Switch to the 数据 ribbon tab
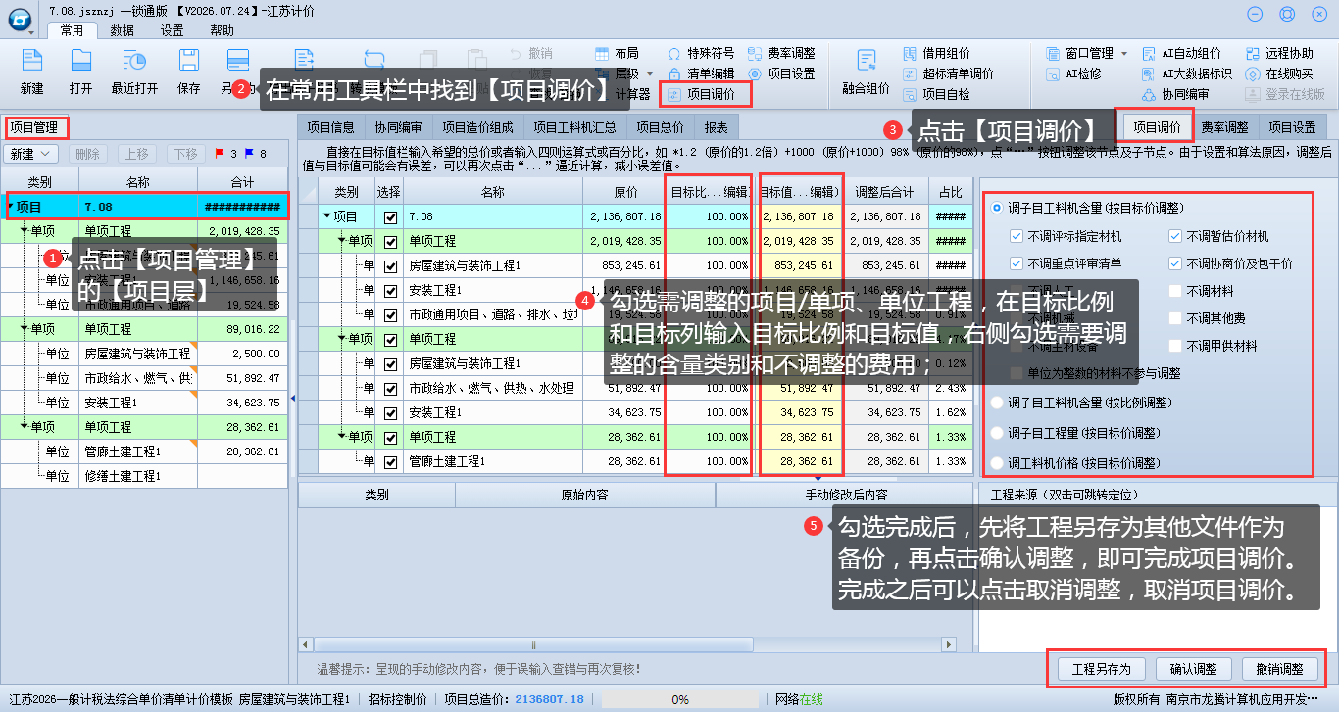 coord(123,30)
